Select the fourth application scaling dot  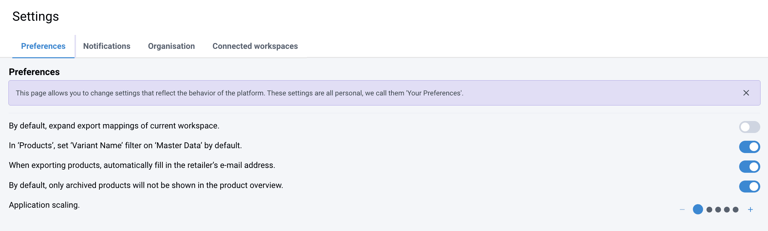click(727, 210)
